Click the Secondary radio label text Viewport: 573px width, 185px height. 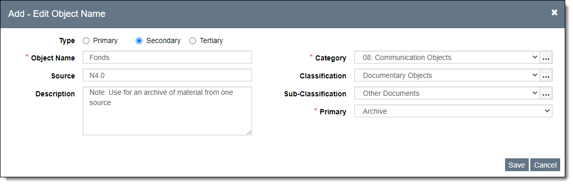click(164, 41)
